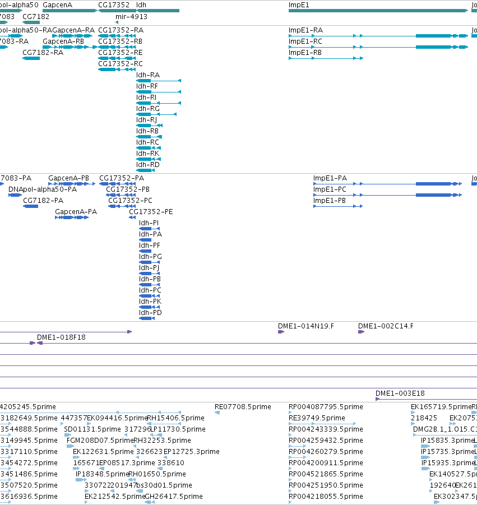Click transcript Idh-RI

click(146, 98)
